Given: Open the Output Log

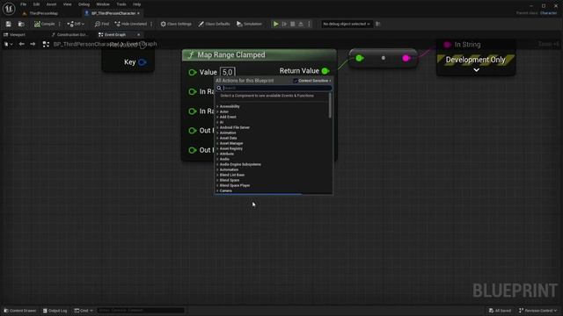Looking at the screenshot, I should point(55,311).
